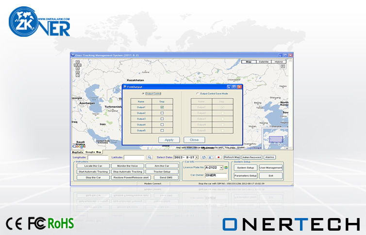Click the Car Owner text field
366x235 pixels.
tap(216, 175)
